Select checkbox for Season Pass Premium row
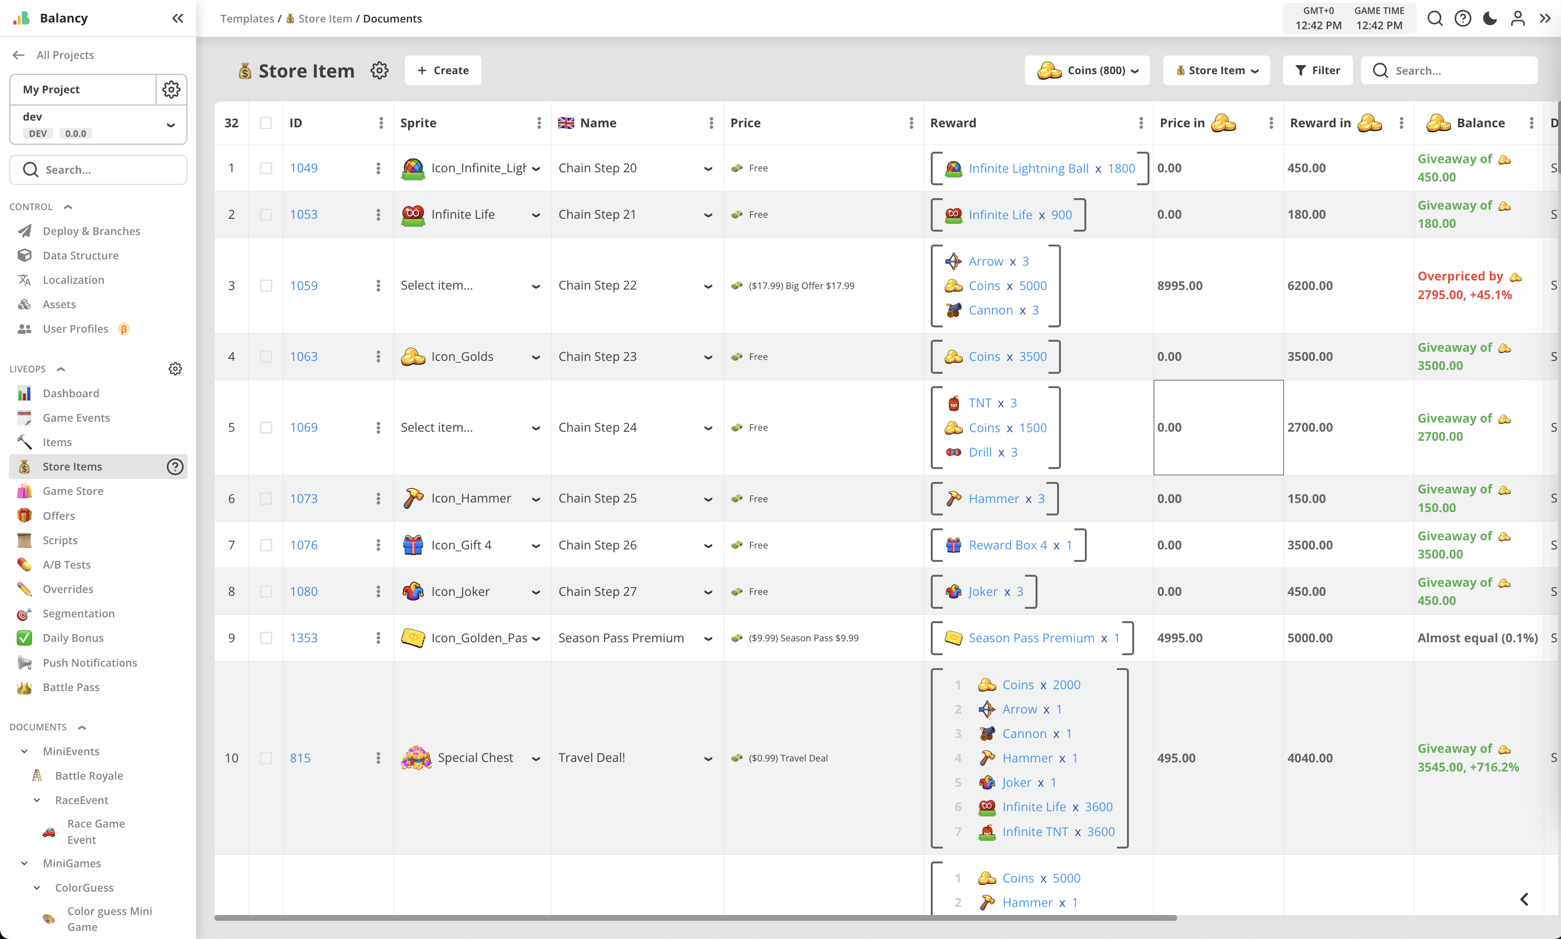Screen dimensions: 1561x939 tap(266, 638)
